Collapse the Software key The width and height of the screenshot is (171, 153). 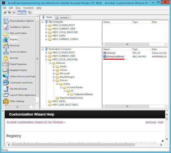[50, 63]
